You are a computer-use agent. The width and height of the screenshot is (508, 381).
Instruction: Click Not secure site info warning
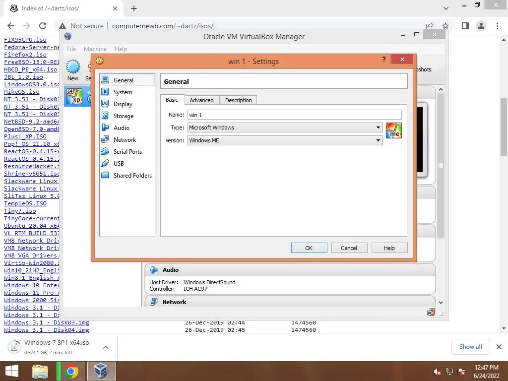pos(81,26)
